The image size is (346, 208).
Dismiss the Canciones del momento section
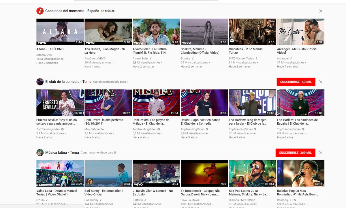click(321, 11)
